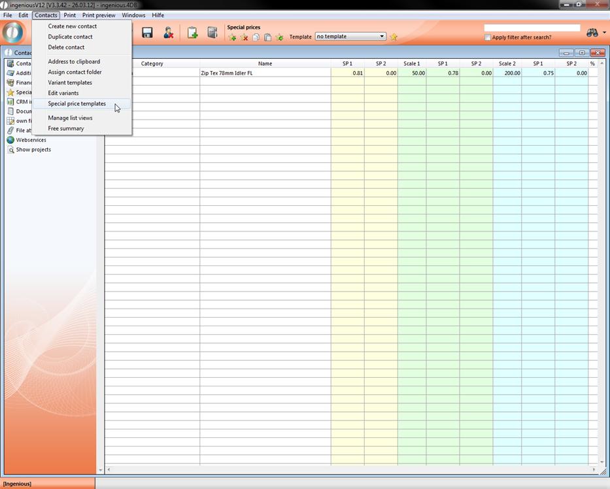
Task: Click the floppy disk save icon
Action: coord(147,33)
